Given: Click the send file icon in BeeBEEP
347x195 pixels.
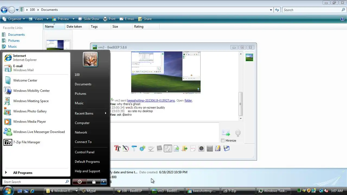Looking at the screenshot, I should [176, 148].
